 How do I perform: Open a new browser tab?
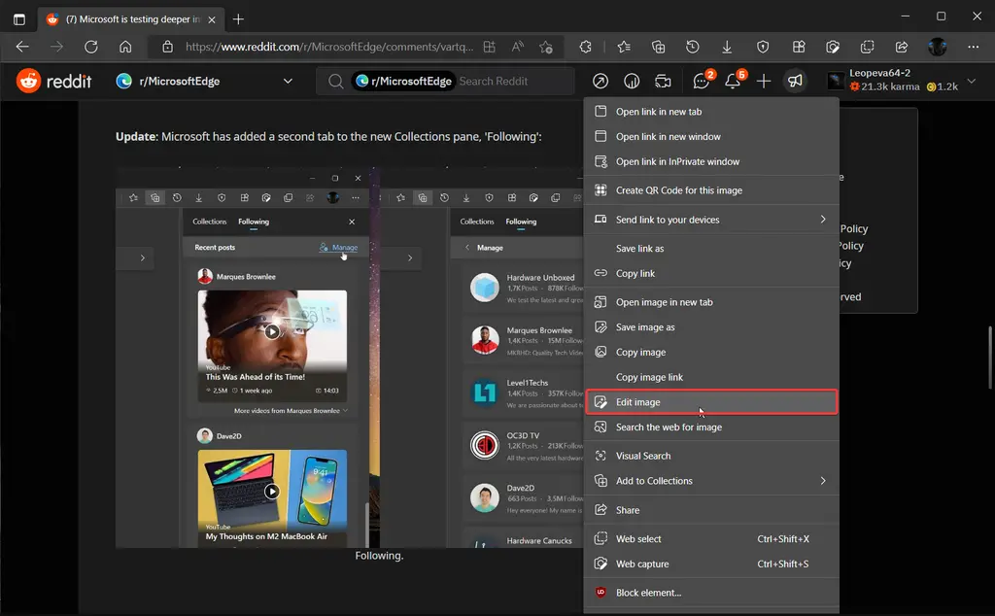[x=238, y=18]
